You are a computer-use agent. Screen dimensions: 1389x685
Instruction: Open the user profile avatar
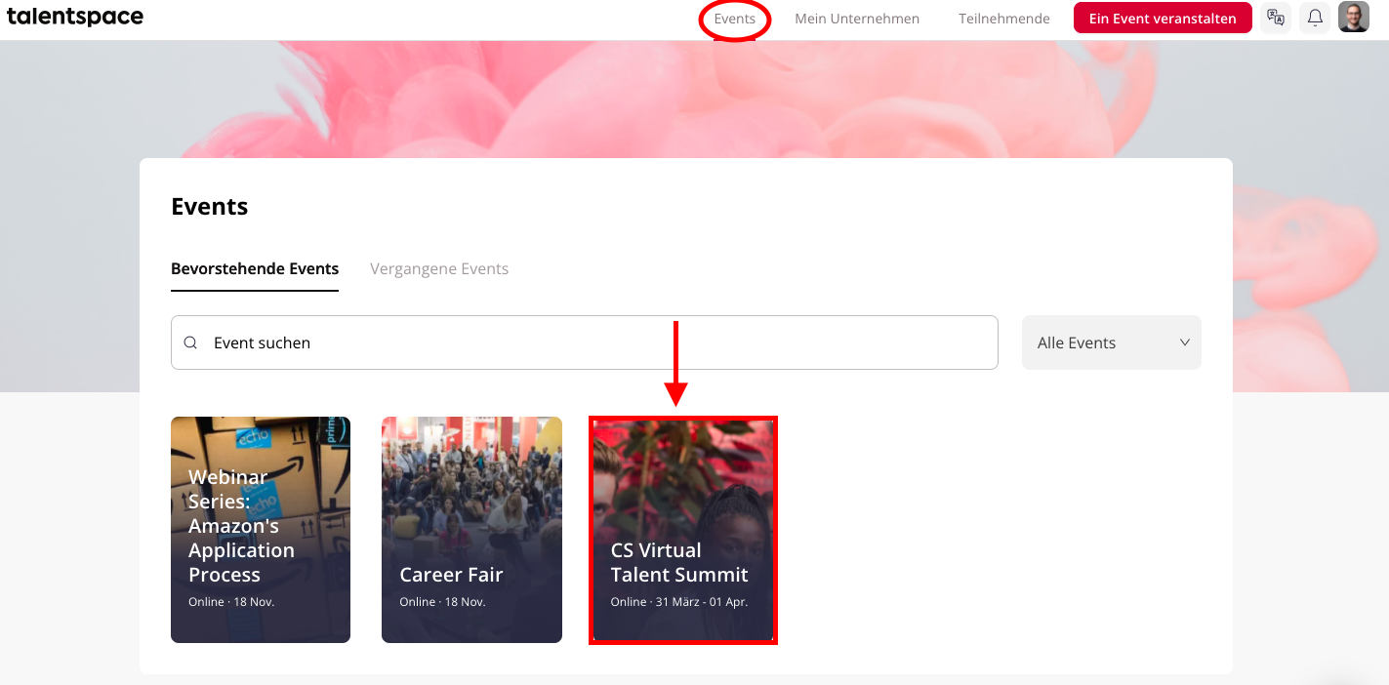(x=1354, y=17)
